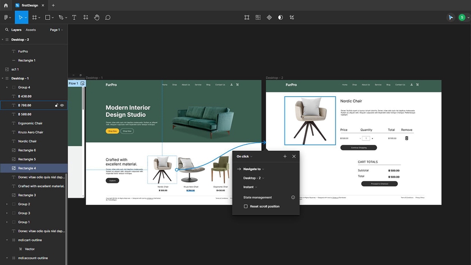Click the Crop image icon

pyautogui.click(x=292, y=17)
